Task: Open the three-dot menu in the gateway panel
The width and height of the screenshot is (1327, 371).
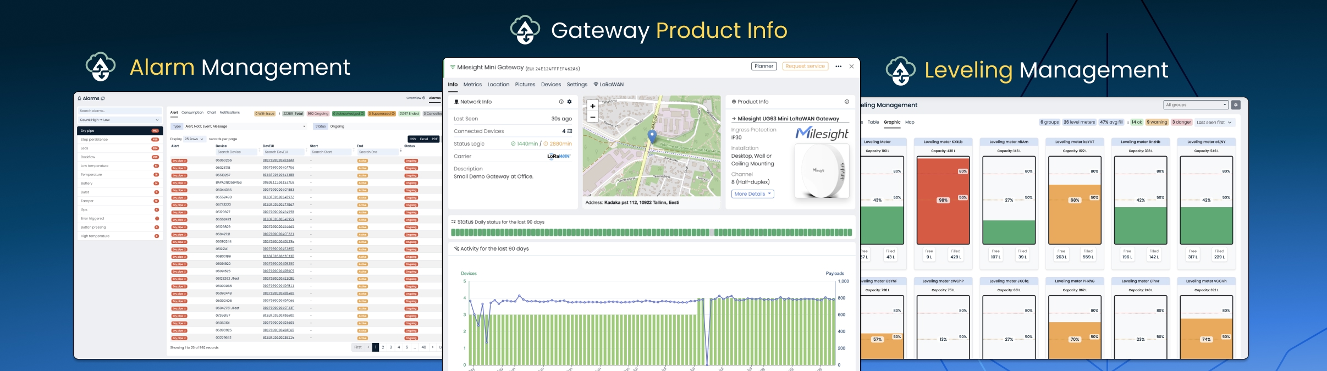Action: 838,67
